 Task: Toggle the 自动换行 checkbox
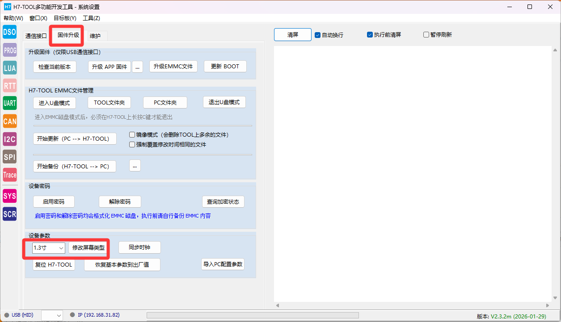point(317,35)
